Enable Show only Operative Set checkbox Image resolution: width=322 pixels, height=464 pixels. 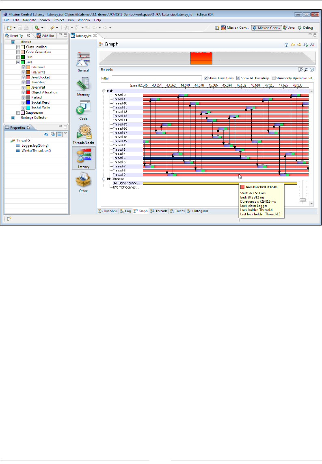(274, 78)
